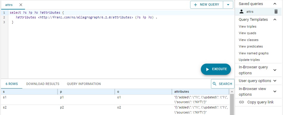Screen dimensions: 283x115
Task: Click line number 3 in editor gutter
Action: (x=4, y=22)
